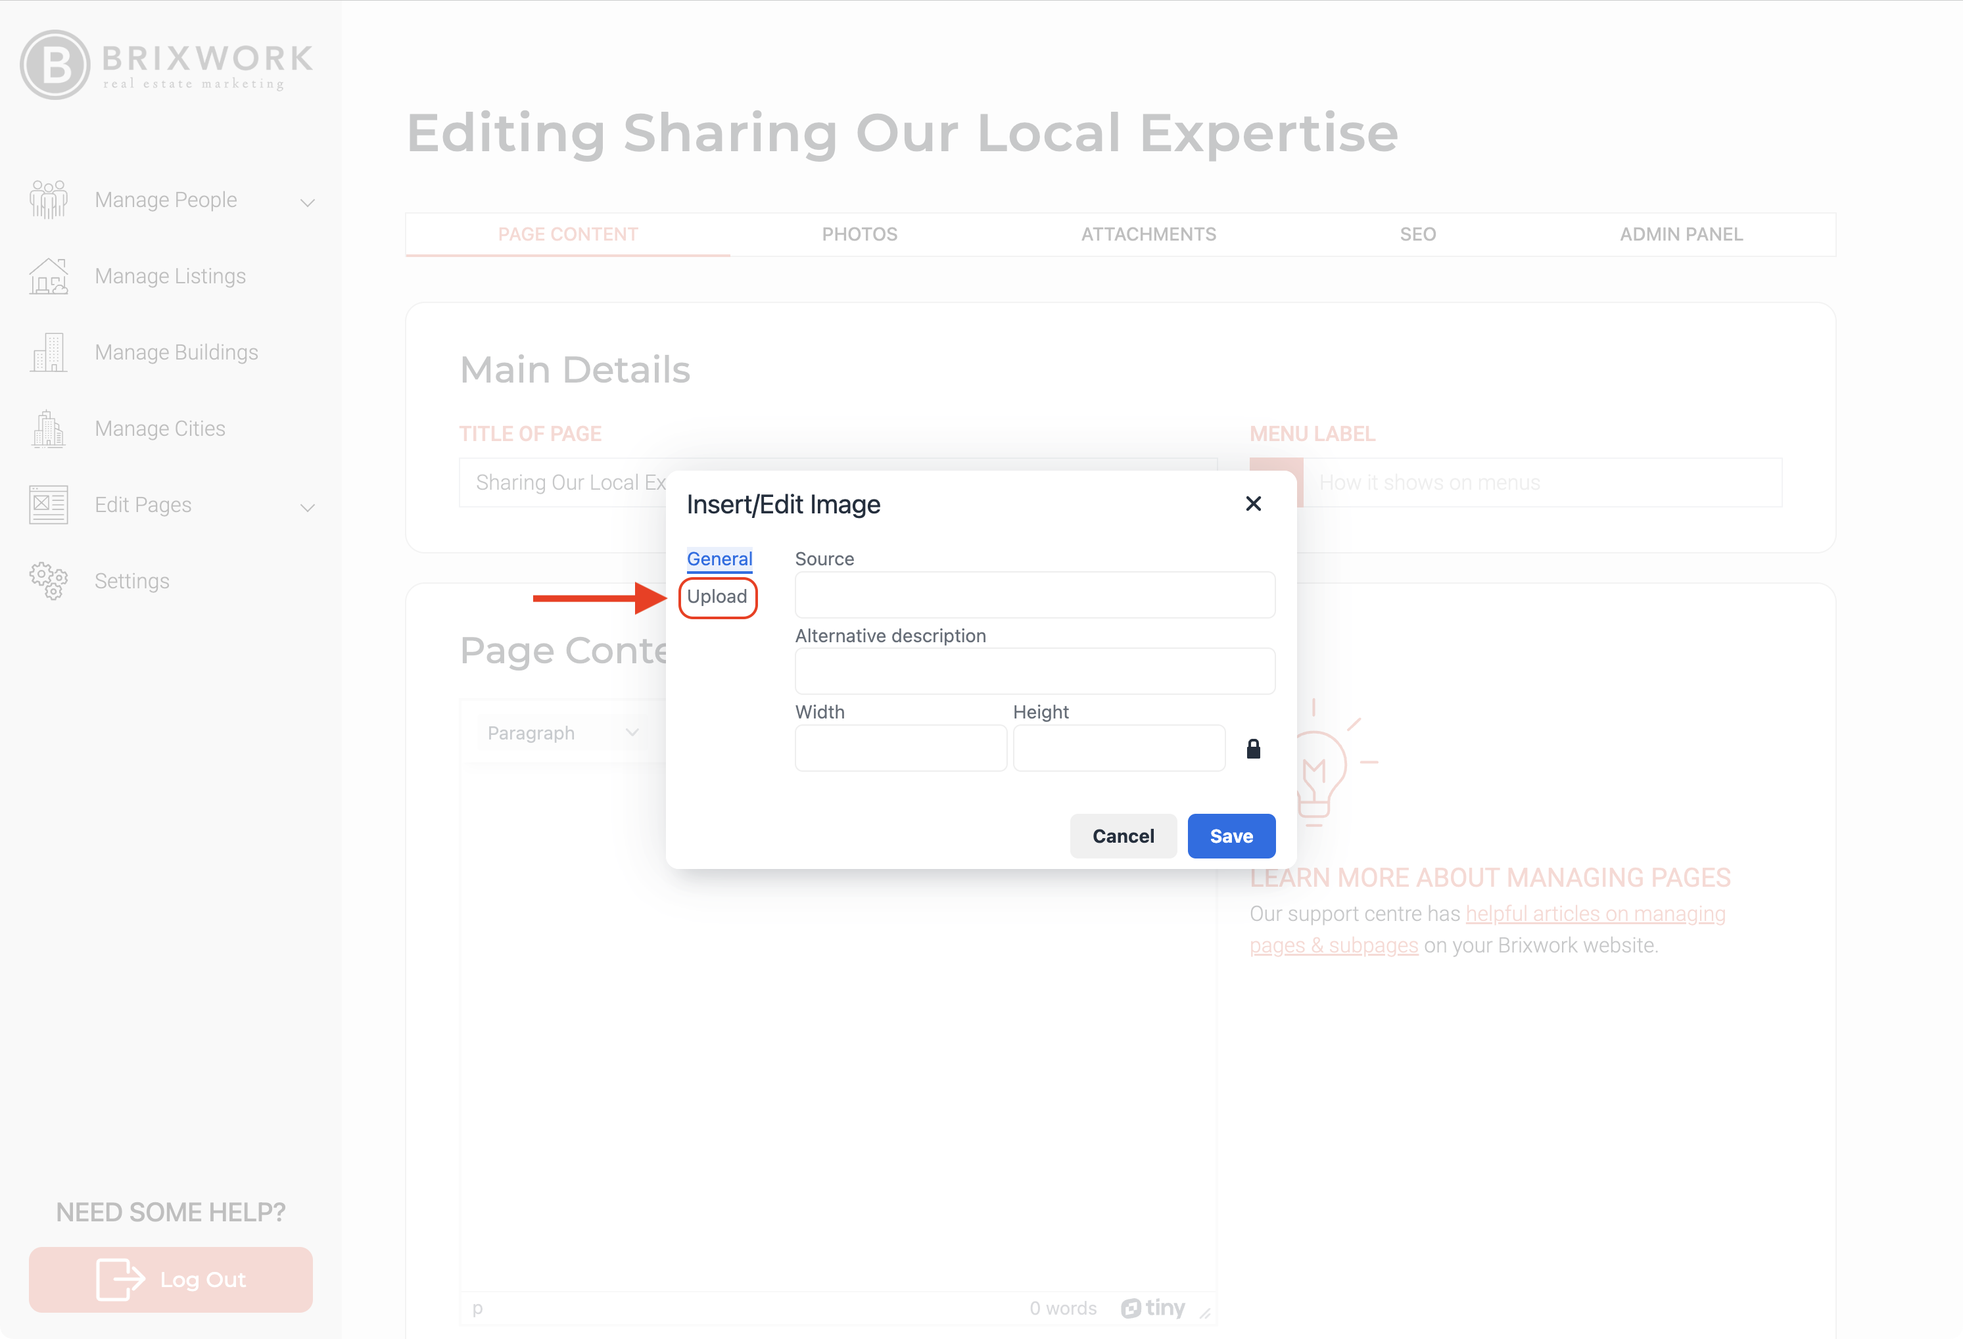Click the Source input field
This screenshot has height=1339, width=1963.
pos(1034,595)
